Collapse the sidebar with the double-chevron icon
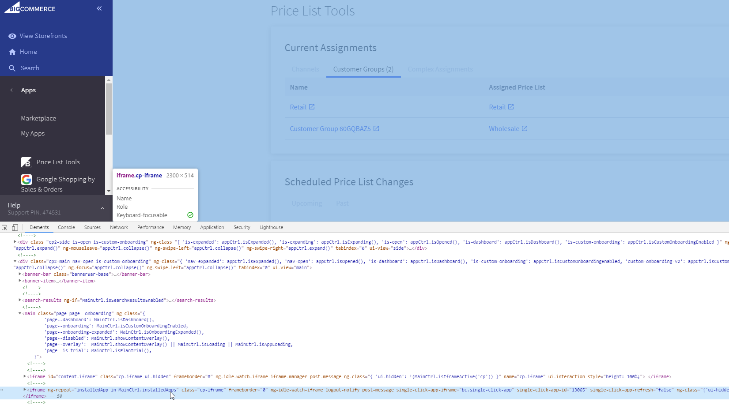The width and height of the screenshot is (729, 406). [99, 8]
